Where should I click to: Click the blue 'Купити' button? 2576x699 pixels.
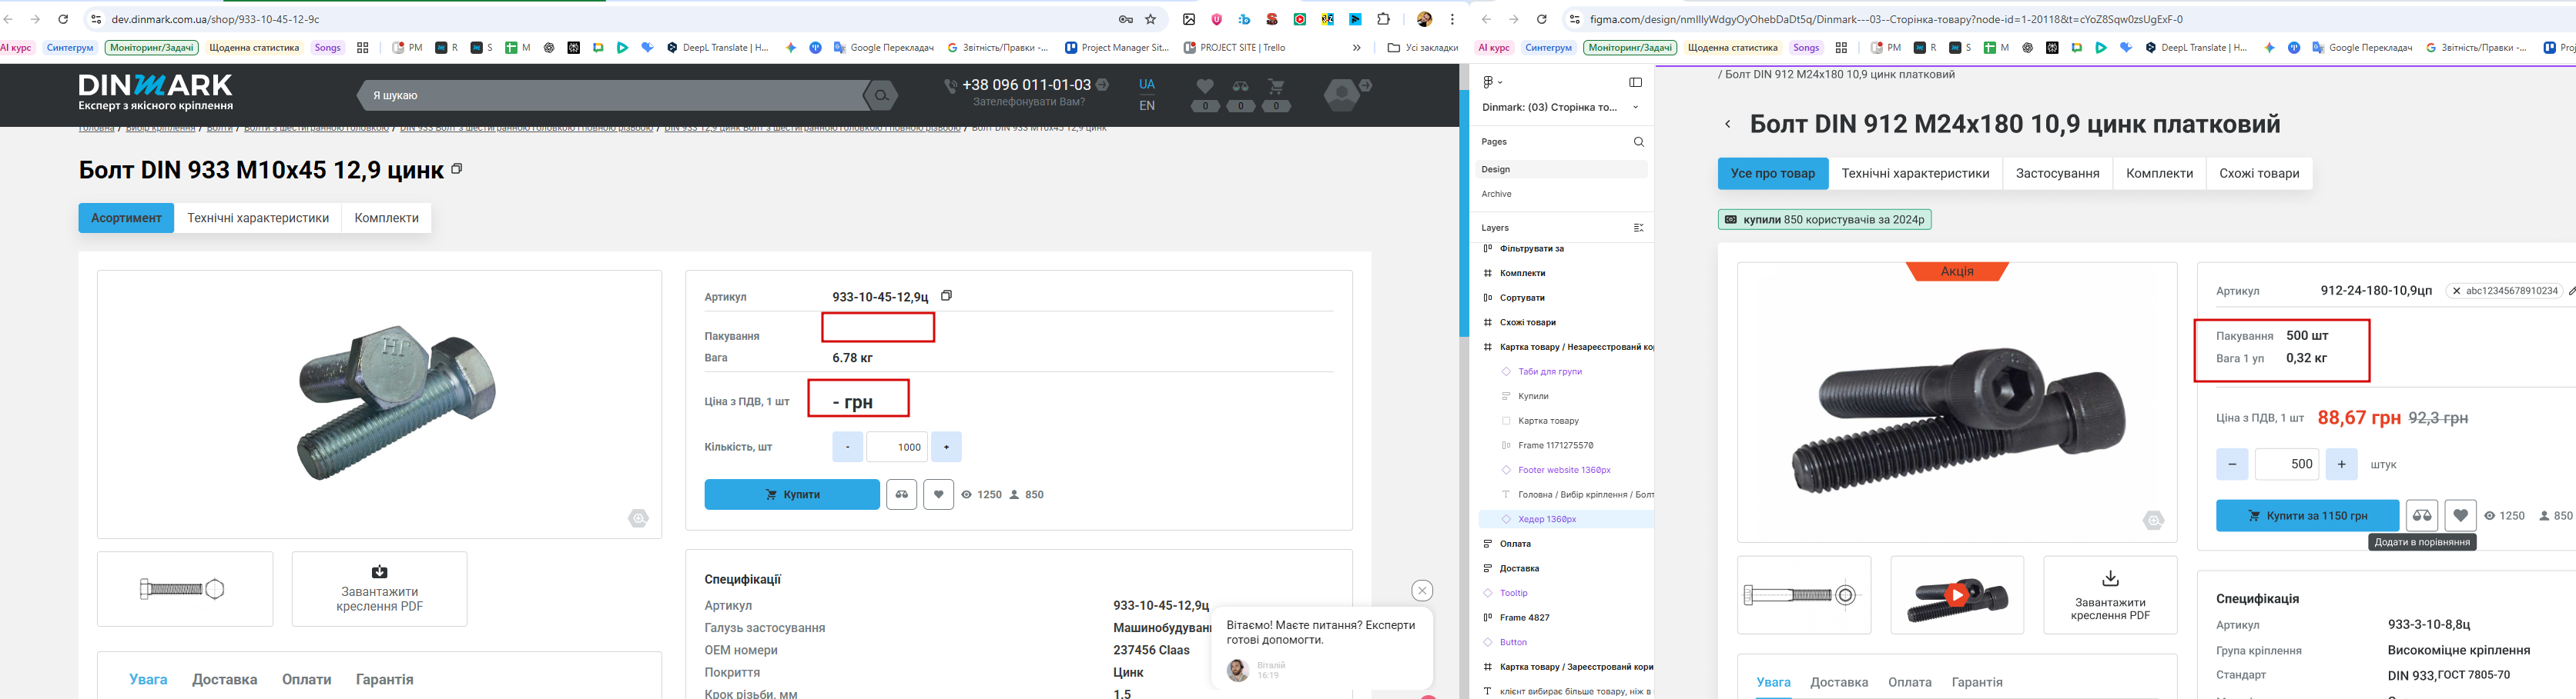click(x=792, y=494)
